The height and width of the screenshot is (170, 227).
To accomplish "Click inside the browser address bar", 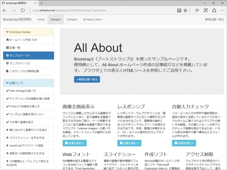I will click(x=85, y=10).
